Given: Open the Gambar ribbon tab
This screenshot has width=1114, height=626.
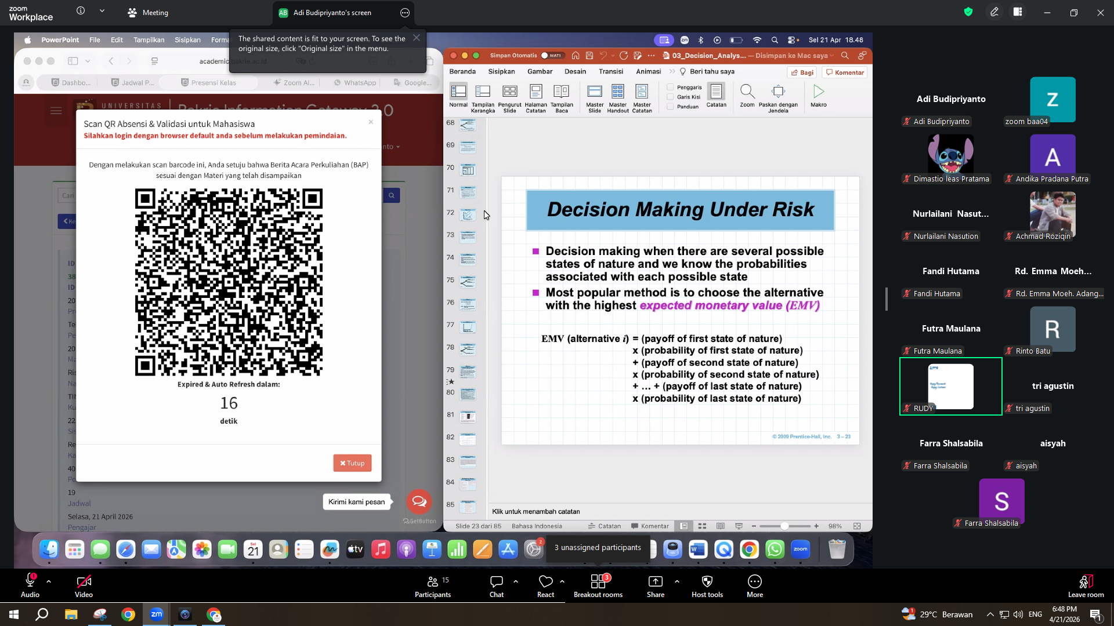Looking at the screenshot, I should [540, 71].
